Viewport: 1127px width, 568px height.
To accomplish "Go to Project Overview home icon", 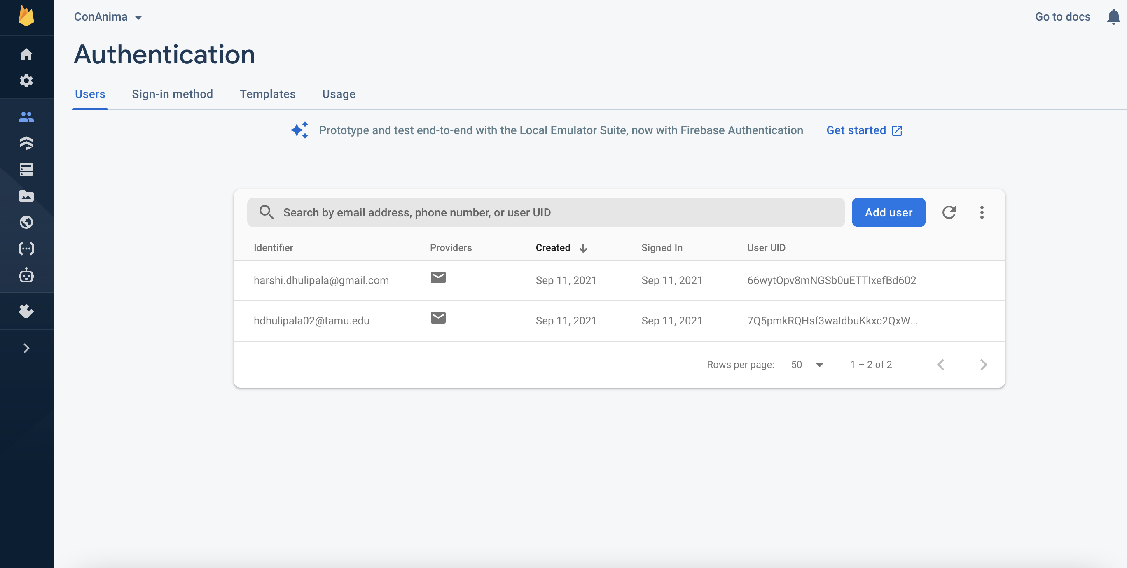I will tap(26, 54).
